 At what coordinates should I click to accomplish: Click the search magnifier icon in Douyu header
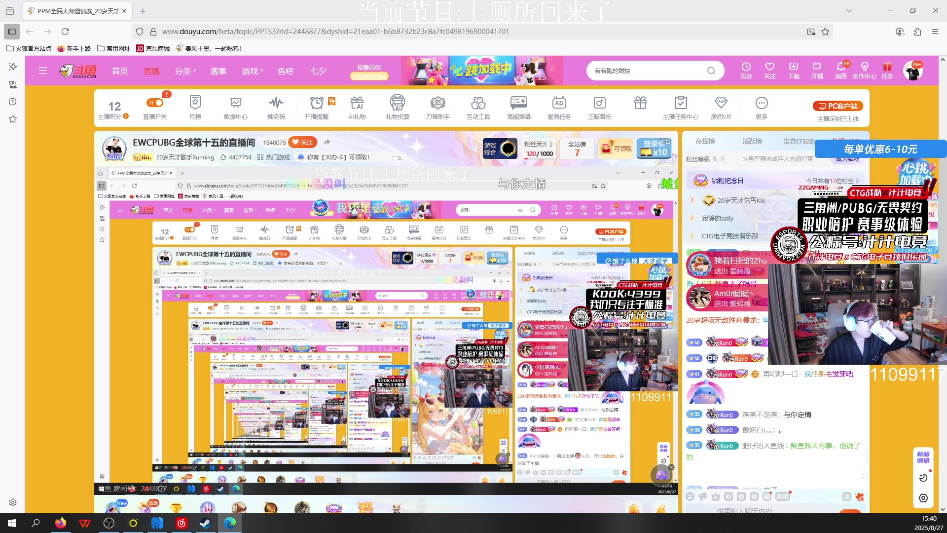pyautogui.click(x=711, y=71)
